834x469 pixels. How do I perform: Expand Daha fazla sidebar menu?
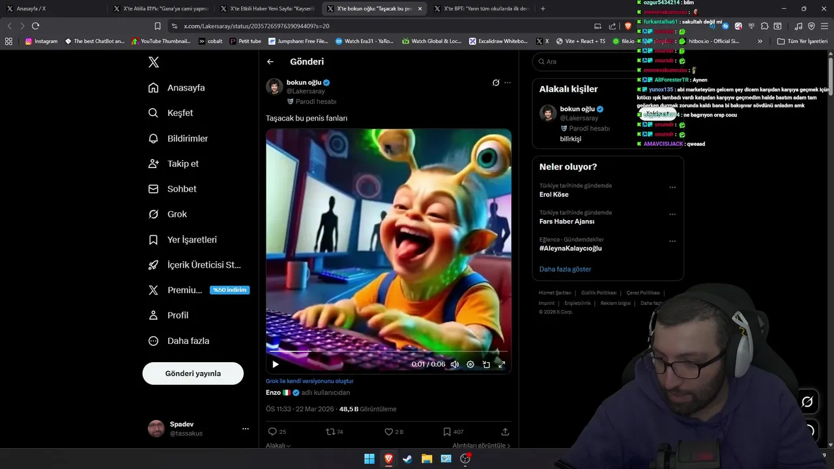tap(179, 341)
